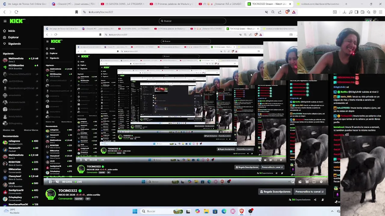
Task: Open ElGlogloking offline channel
Action: pyautogui.click(x=20, y=123)
